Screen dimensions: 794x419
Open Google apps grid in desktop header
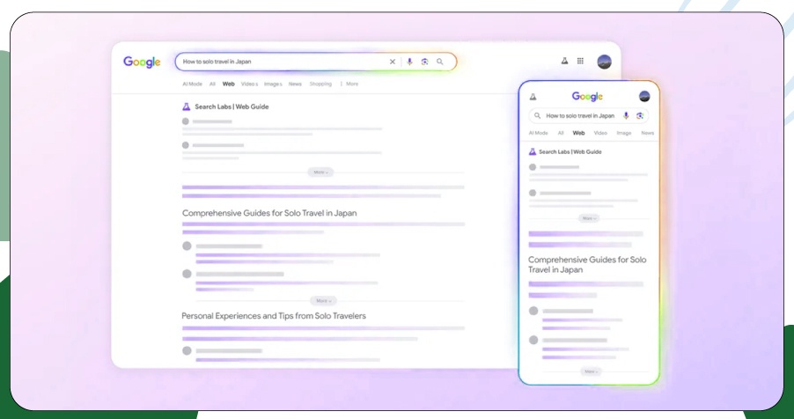[x=580, y=61]
